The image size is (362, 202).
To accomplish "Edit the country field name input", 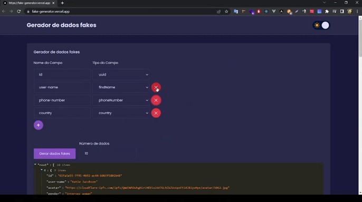I will [x=62, y=113].
